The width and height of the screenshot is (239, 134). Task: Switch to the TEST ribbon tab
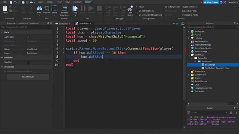coord(59,2)
